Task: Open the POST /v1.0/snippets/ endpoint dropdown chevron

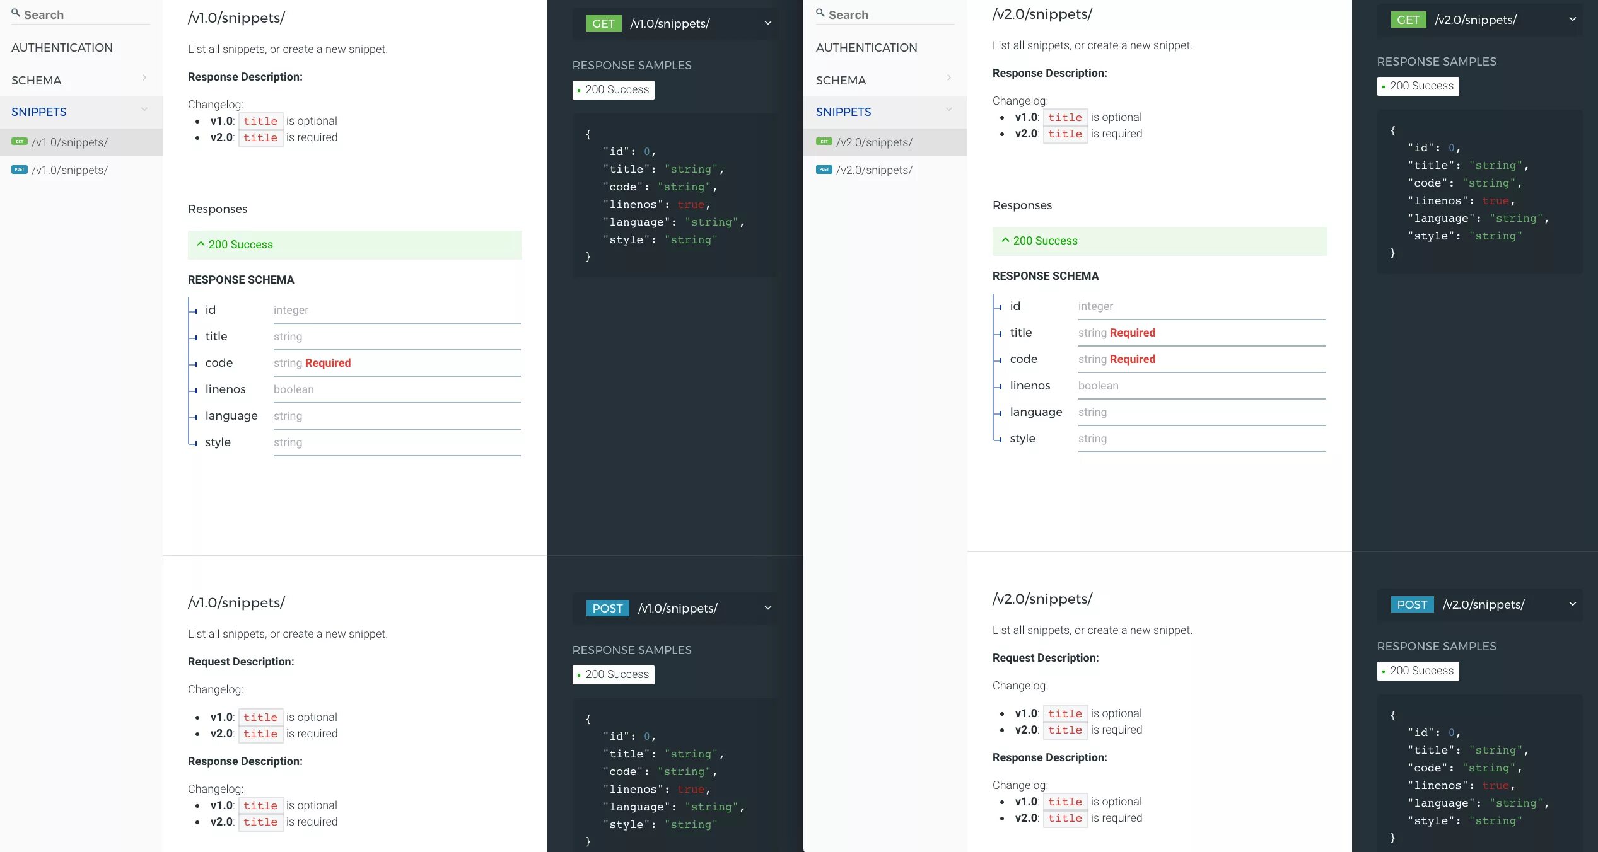Action: pos(767,608)
